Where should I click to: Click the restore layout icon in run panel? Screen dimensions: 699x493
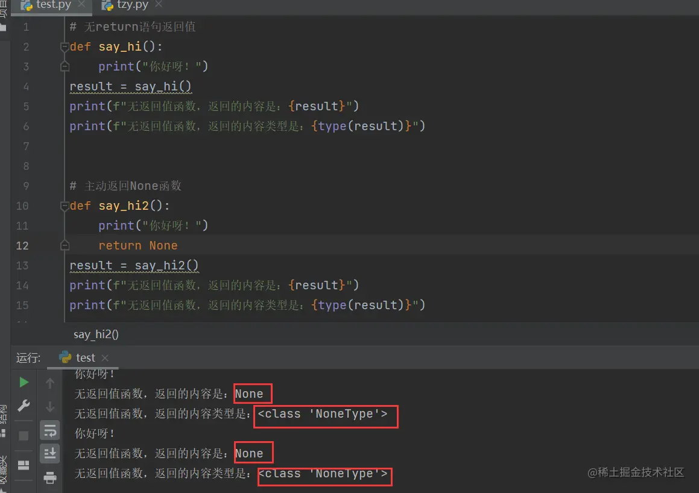point(24,465)
